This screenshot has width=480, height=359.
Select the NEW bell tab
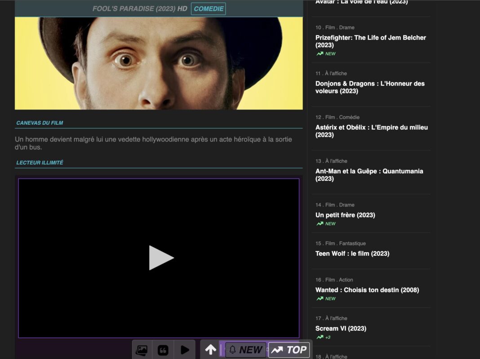[245, 350]
